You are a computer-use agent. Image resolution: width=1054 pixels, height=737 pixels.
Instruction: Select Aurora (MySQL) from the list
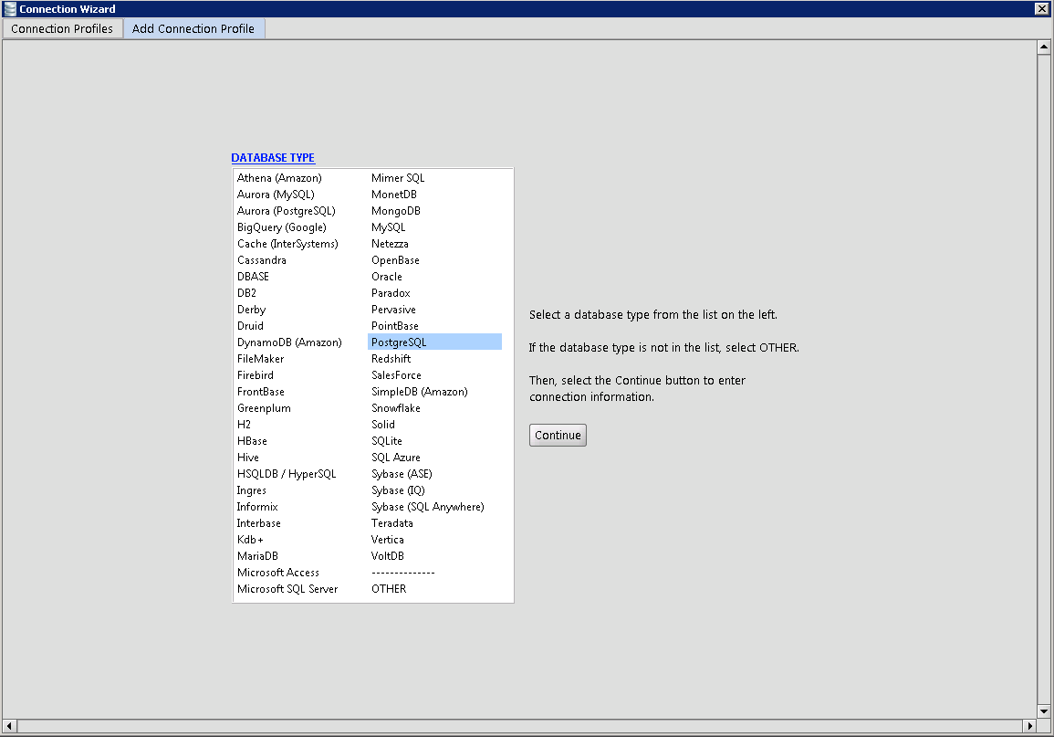point(276,195)
